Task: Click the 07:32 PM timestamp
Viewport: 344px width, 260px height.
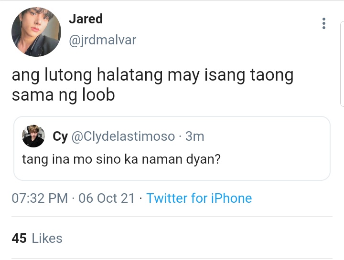Action: [x=40, y=198]
